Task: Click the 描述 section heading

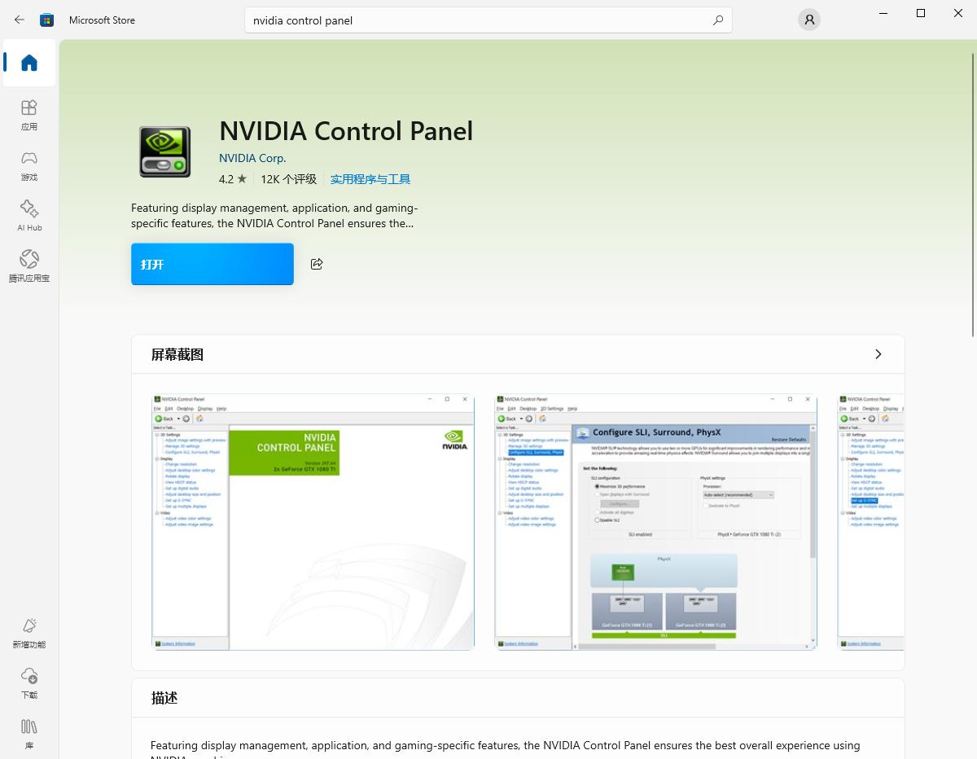Action: pyautogui.click(x=164, y=698)
